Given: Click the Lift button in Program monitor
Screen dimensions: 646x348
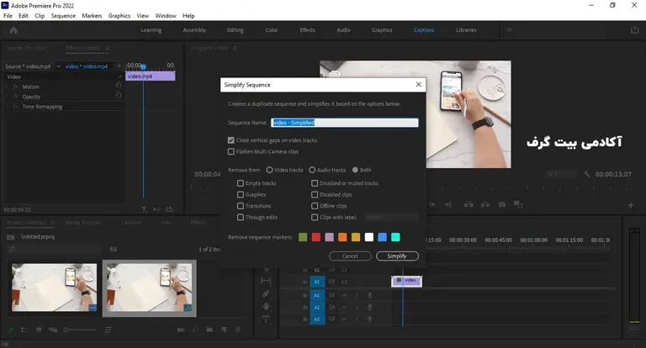Looking at the screenshot, I should tap(469, 204).
